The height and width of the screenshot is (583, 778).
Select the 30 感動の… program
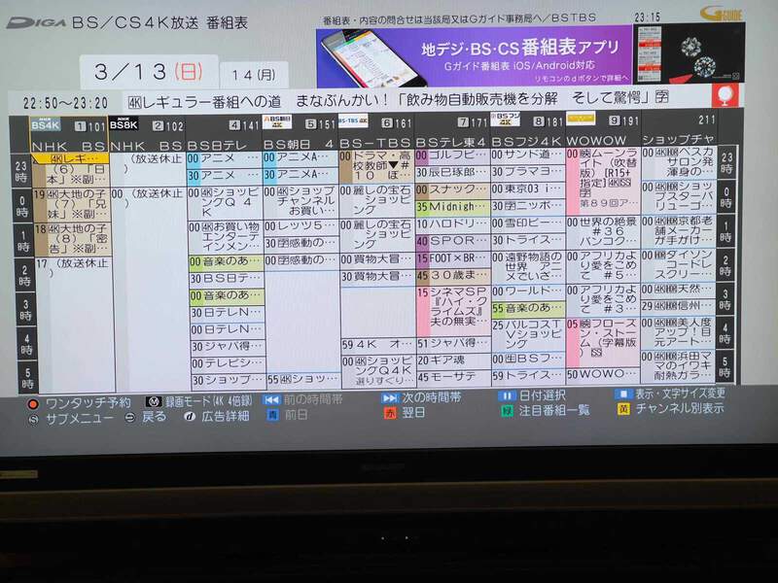pyautogui.click(x=301, y=244)
